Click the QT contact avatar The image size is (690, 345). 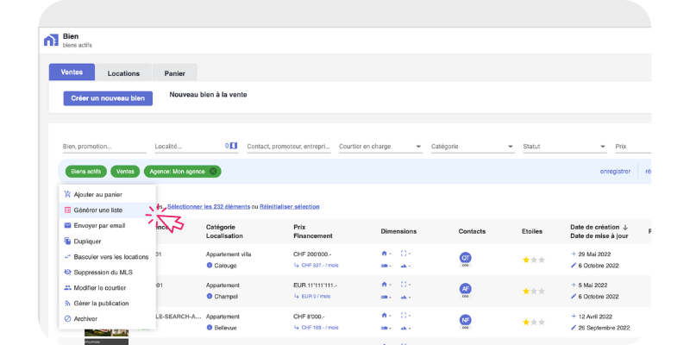(466, 258)
